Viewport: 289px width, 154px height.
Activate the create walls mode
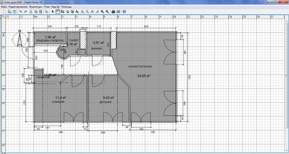click(x=63, y=12)
